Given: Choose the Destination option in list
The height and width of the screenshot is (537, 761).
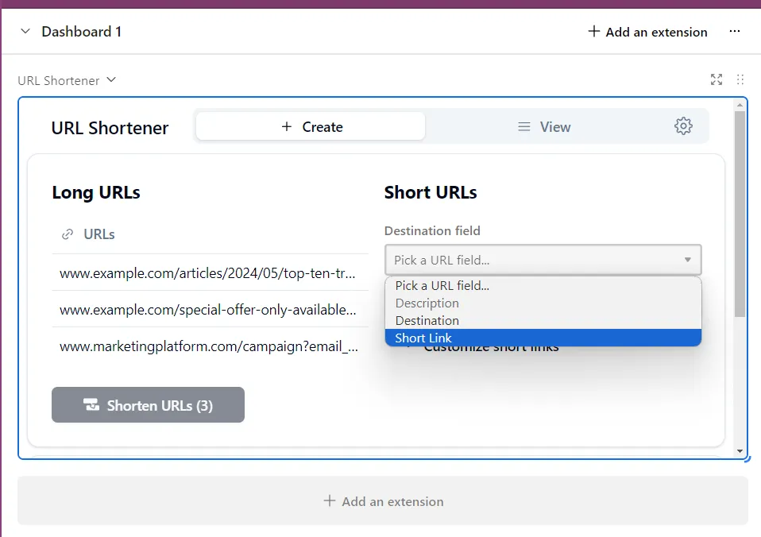Looking at the screenshot, I should [543, 320].
